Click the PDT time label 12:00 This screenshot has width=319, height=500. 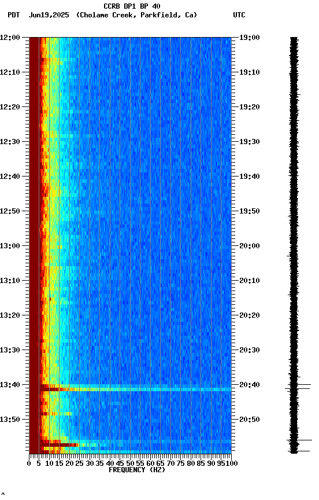click(10, 37)
